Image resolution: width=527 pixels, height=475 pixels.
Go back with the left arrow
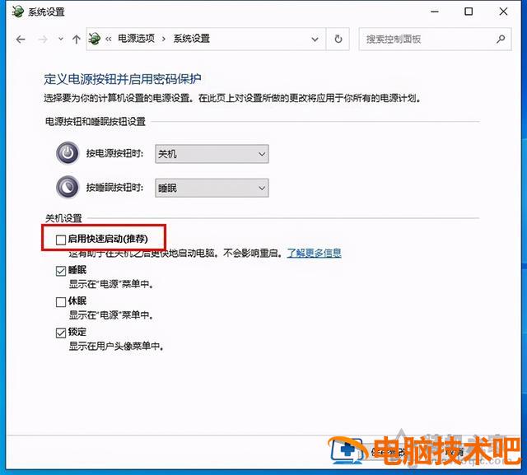click(21, 40)
